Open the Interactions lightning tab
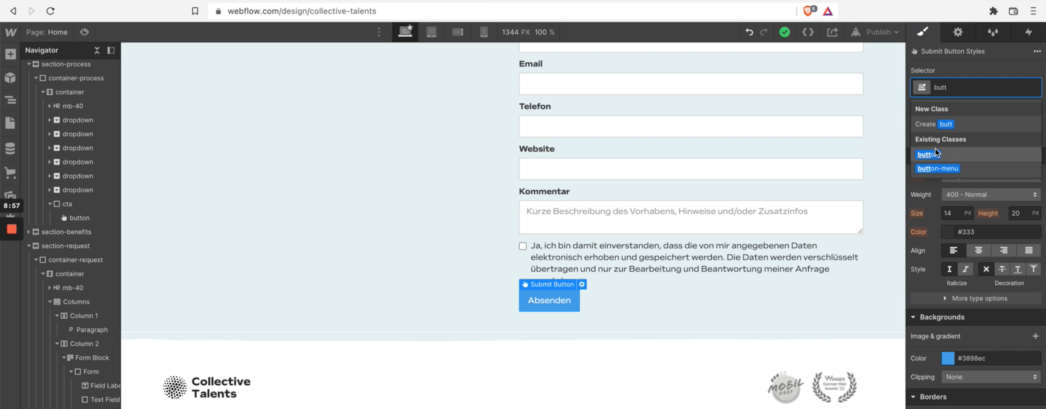This screenshot has height=409, width=1046. pos(1028,32)
